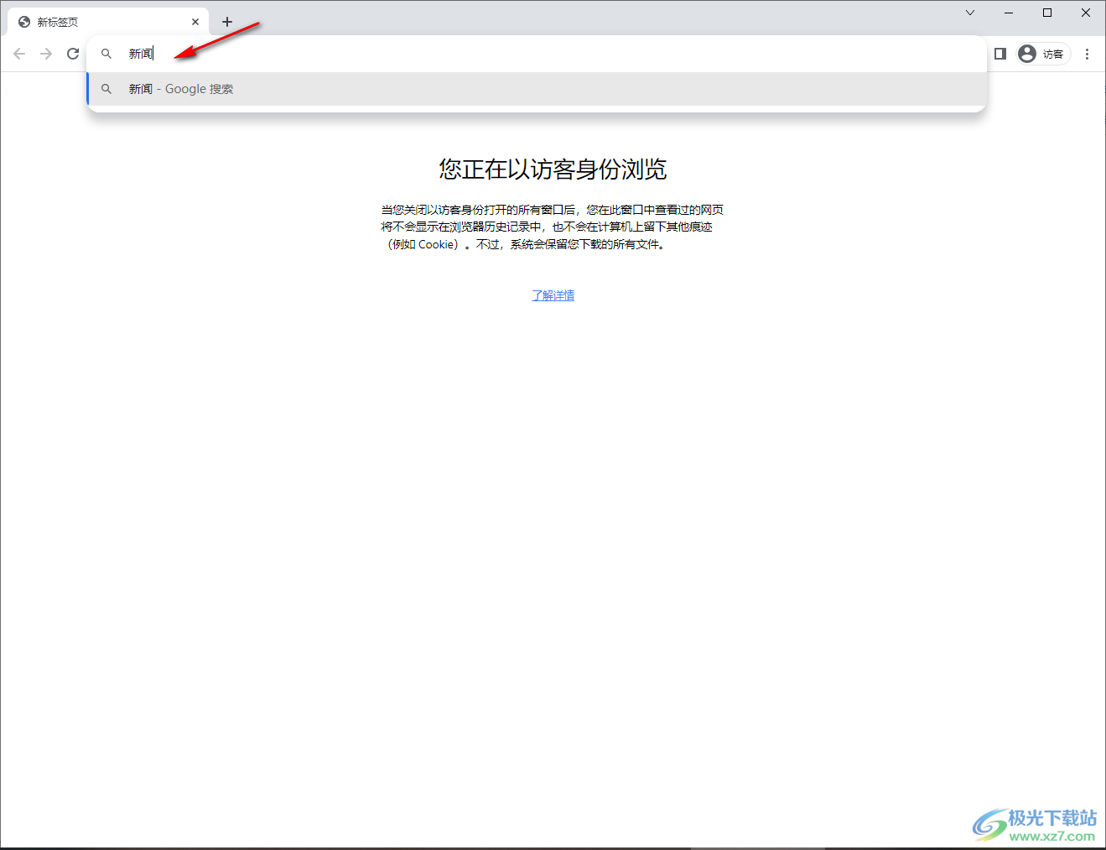
Task: Click the search icon in the address bar
Action: coord(106,54)
